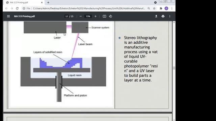Print the PDF document
The width and height of the screenshot is (216, 121).
coord(163,16)
